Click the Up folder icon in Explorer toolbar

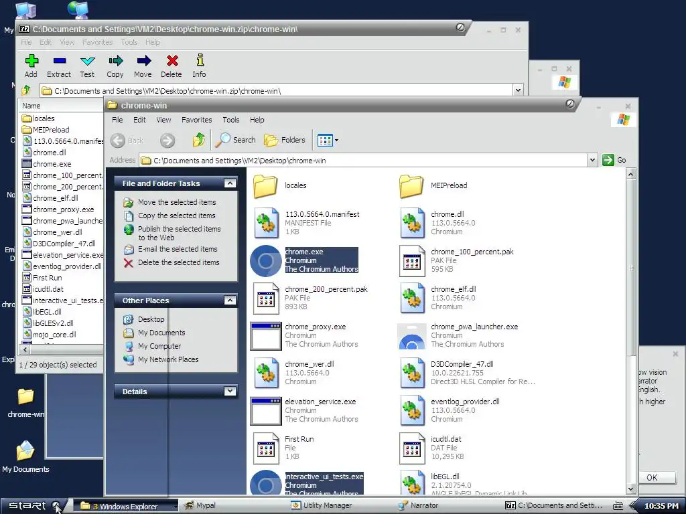(199, 140)
